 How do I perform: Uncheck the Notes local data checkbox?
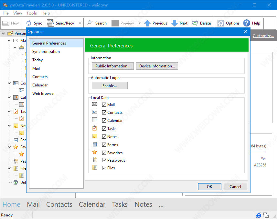[104, 137]
